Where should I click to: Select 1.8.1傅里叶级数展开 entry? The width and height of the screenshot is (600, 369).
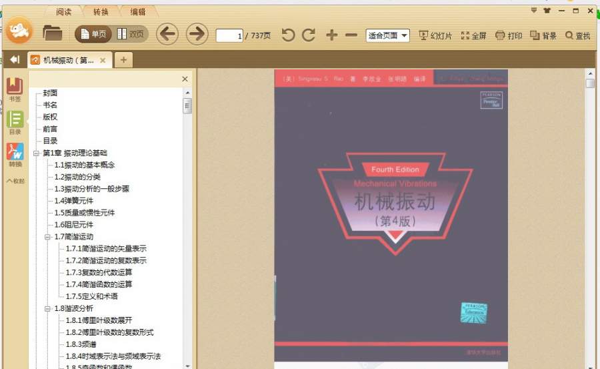[99, 320]
